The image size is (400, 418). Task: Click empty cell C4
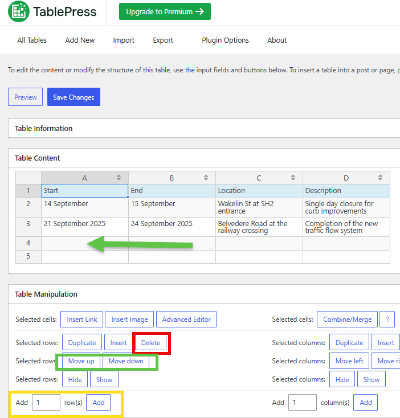point(259,243)
